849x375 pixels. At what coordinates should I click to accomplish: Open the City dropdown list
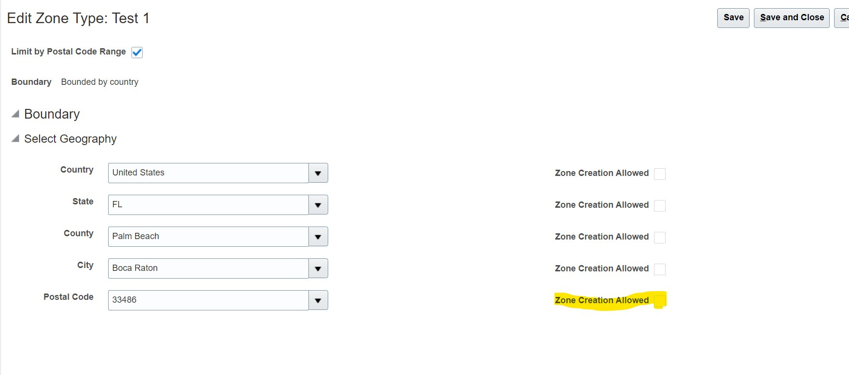click(x=318, y=268)
